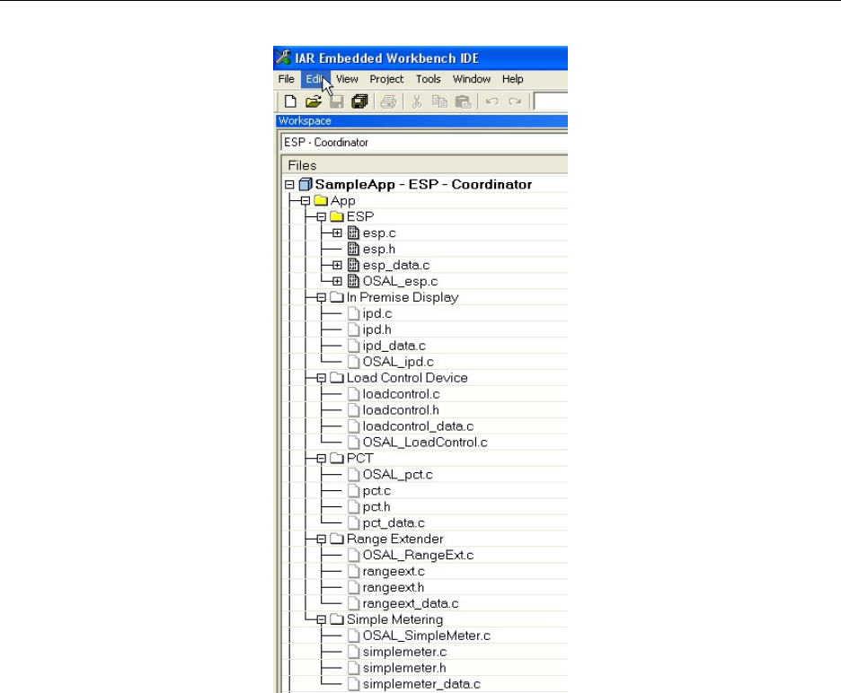Click the esp.h file icon
The width and height of the screenshot is (841, 693).
pos(353,249)
